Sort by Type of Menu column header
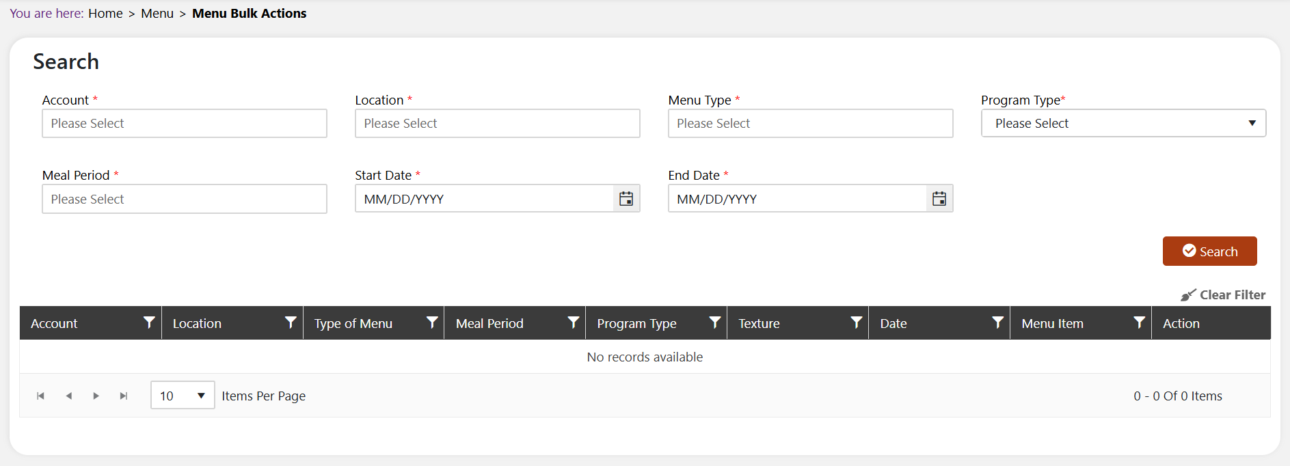The width and height of the screenshot is (1290, 466). point(353,323)
